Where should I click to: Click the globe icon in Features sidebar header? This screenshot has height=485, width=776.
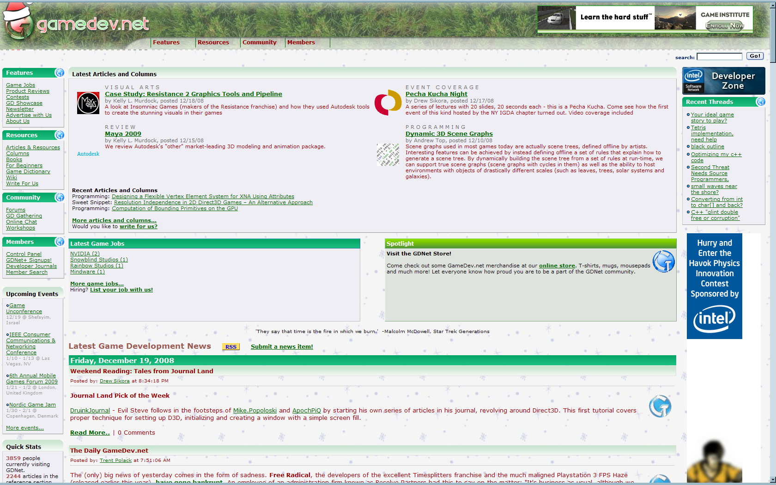coord(59,73)
